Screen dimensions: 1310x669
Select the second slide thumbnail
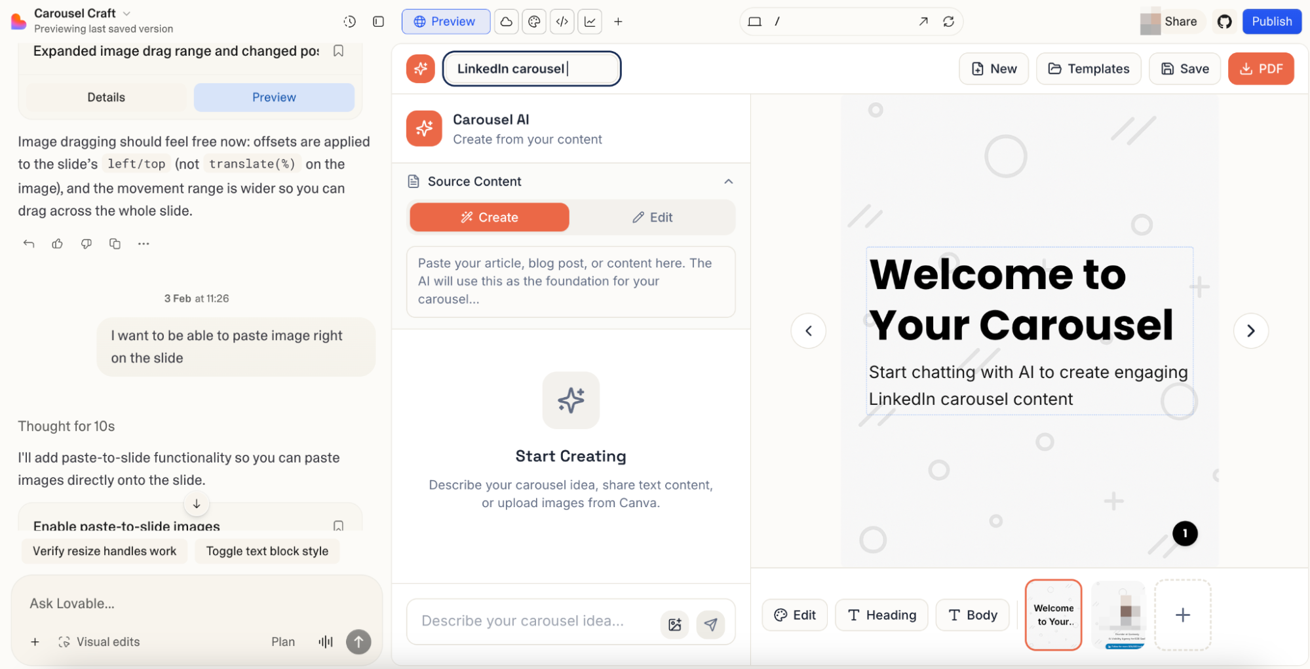(1118, 615)
